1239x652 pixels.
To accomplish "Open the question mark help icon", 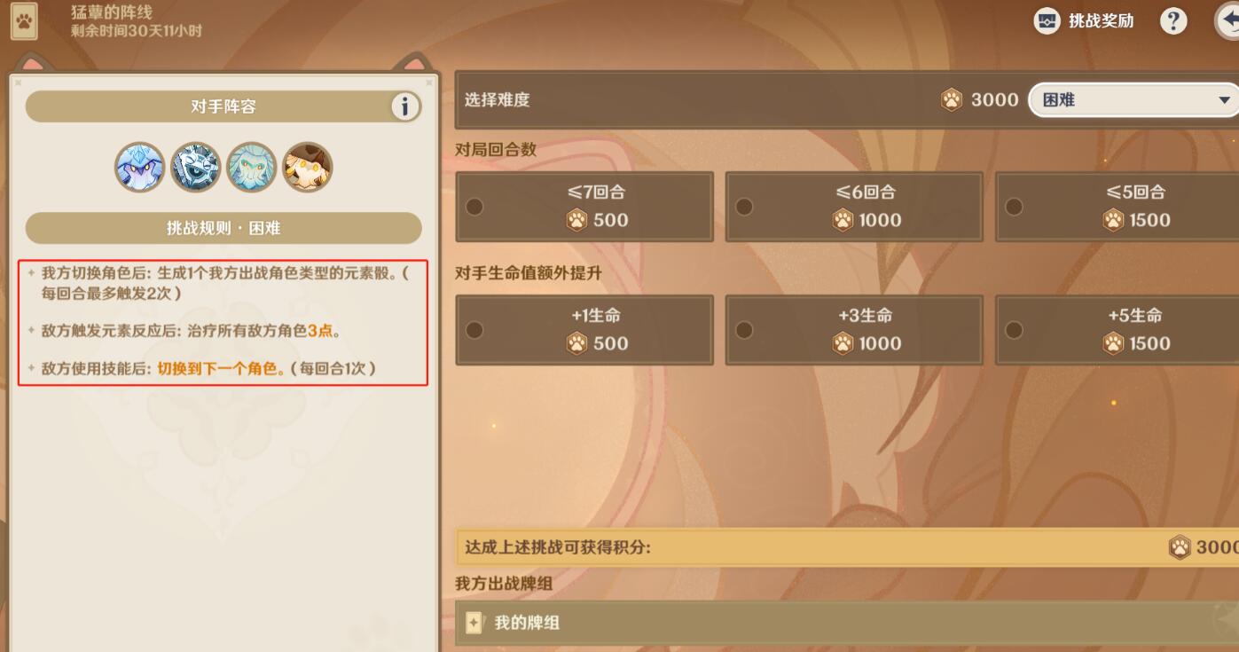I will 1173,21.
